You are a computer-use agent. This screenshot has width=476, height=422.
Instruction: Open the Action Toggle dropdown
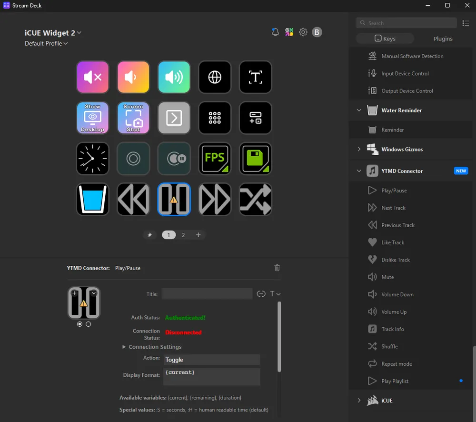(x=212, y=360)
